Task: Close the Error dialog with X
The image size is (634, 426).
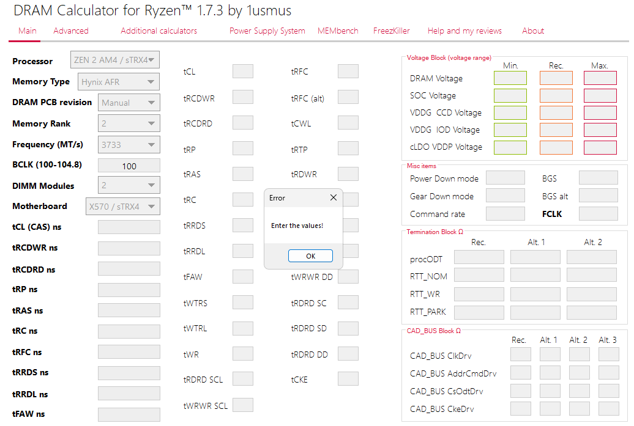Action: [333, 197]
